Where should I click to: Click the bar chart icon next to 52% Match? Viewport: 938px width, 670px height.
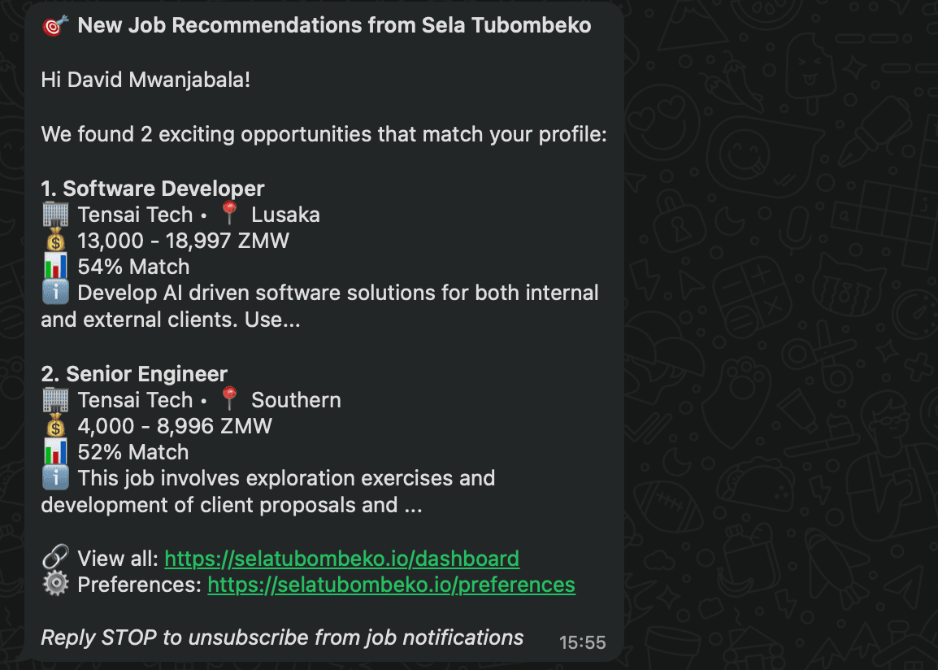point(54,451)
